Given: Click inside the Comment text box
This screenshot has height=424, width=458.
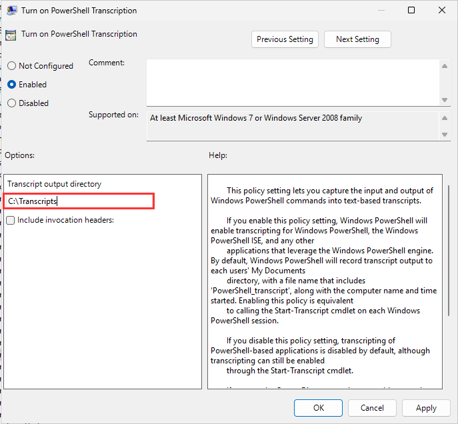Looking at the screenshot, I should pos(293,81).
